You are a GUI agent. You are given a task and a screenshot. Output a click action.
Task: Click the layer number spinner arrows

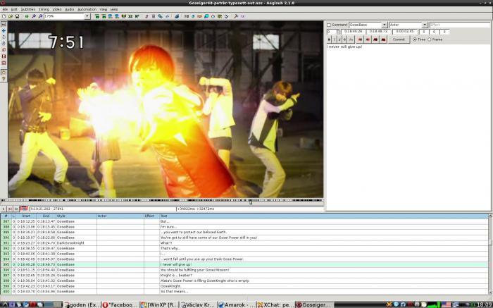pyautogui.click(x=338, y=32)
